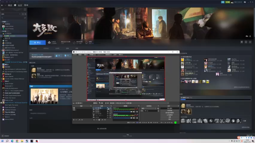Viewport: 255px width, 143px height.
Task: Toggle visibility eye of second OBS source
Action: tap(108, 110)
